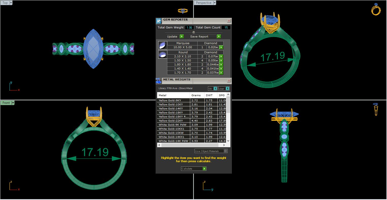Screen dimensions: 387x200
Task: Click the Gem Reporter panel icon
Action: pyautogui.click(x=159, y=21)
